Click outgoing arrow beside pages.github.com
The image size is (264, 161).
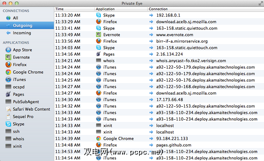151,145
